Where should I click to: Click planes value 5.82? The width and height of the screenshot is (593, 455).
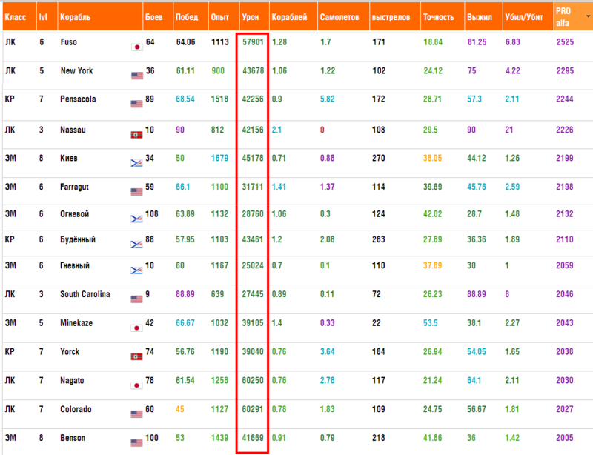pos(327,99)
